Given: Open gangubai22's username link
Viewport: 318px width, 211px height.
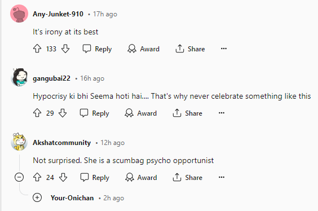Looking at the screenshot, I should (51, 78).
